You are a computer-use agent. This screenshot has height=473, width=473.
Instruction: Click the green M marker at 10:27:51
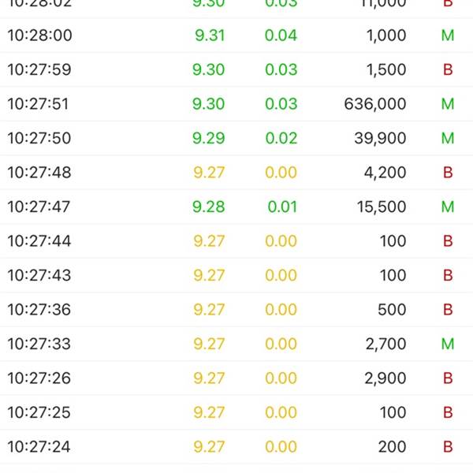[x=448, y=104]
